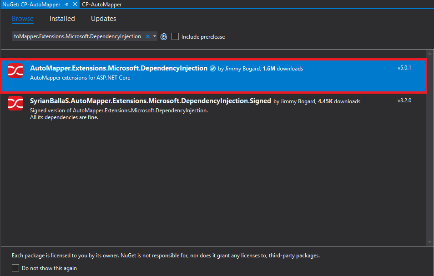Viewport: 434px width, 276px height.
Task: Open the Browse tab
Action: [x=23, y=19]
